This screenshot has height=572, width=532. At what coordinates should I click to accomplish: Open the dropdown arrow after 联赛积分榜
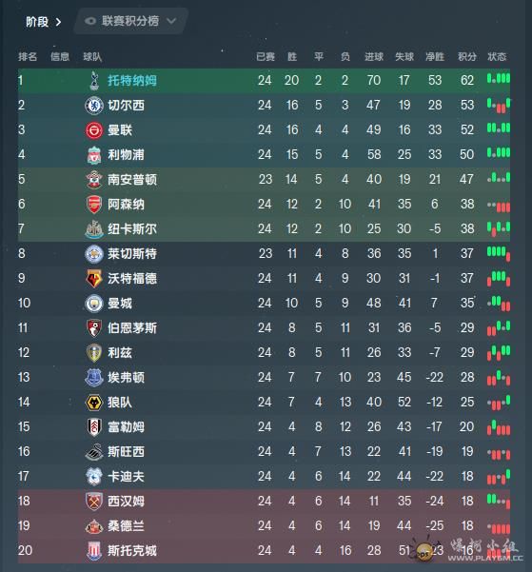tap(171, 21)
